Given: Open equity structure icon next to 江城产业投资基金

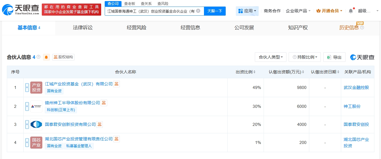Looking at the screenshot, I should [x=117, y=84].
